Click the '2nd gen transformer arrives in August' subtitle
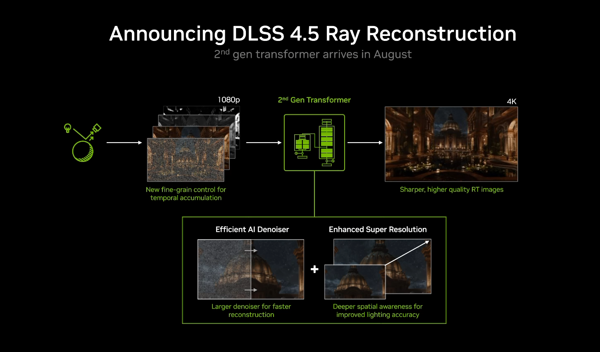This screenshot has width=600, height=352. tap(313, 54)
